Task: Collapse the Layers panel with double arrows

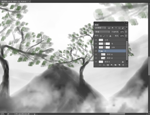Action: (125, 23)
